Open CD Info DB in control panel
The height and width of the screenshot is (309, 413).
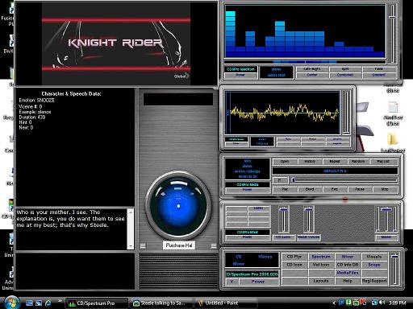348,265
